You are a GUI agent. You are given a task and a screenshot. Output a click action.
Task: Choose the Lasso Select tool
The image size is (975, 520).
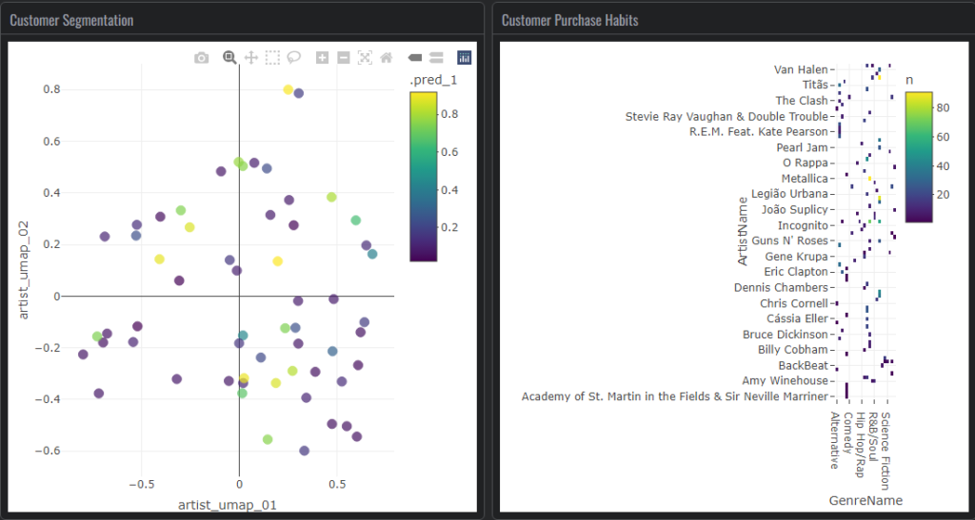(x=293, y=58)
